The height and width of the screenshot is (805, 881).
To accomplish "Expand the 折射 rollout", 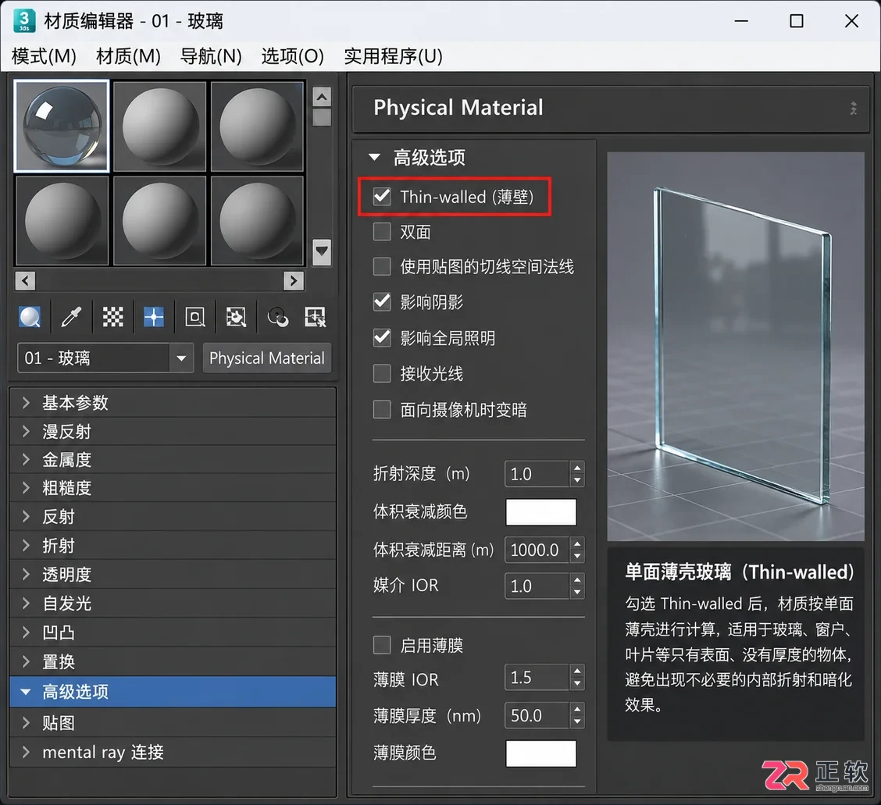I will coord(173,546).
